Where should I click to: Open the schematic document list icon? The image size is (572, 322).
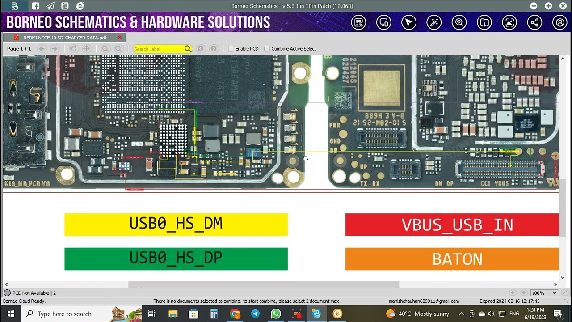358,22
